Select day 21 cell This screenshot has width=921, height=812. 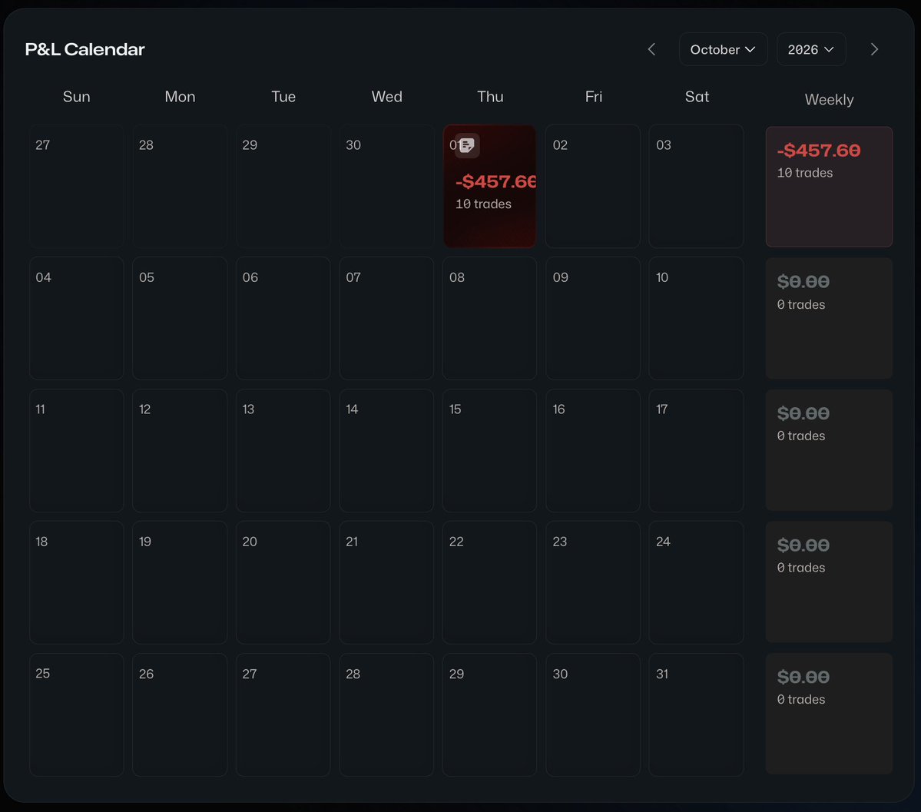(386, 582)
